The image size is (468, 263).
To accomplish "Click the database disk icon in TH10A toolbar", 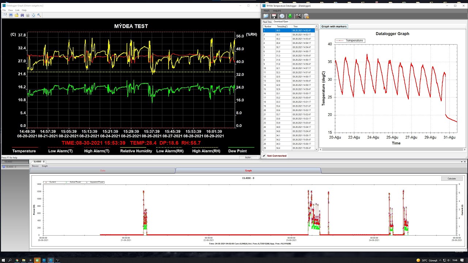I will coord(306,16).
